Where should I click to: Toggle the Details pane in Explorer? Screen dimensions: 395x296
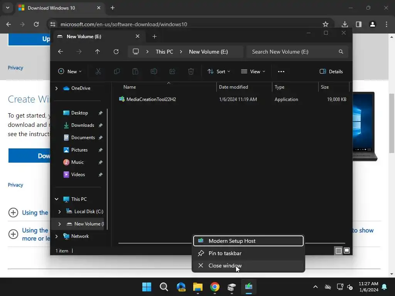tap(331, 71)
